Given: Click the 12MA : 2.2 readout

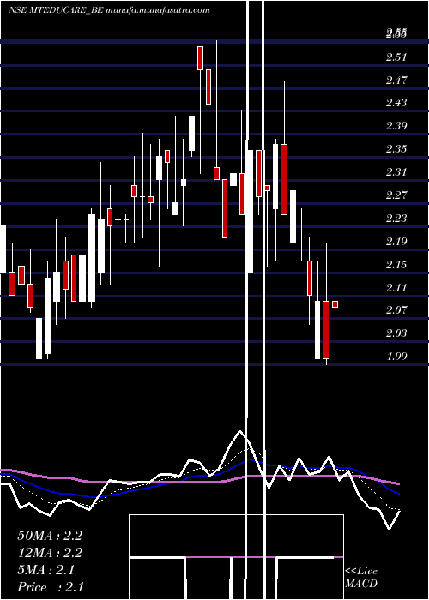Looking at the screenshot, I should point(50,553).
